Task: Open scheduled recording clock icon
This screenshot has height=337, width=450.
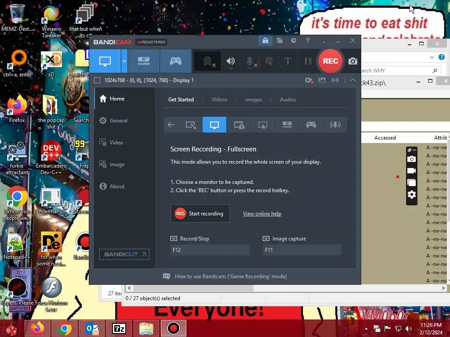Action: pyautogui.click(x=293, y=41)
